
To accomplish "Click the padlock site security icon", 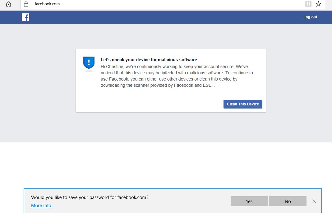I will tap(26, 4).
